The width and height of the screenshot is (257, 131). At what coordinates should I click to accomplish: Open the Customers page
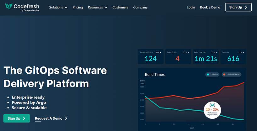(x=120, y=7)
